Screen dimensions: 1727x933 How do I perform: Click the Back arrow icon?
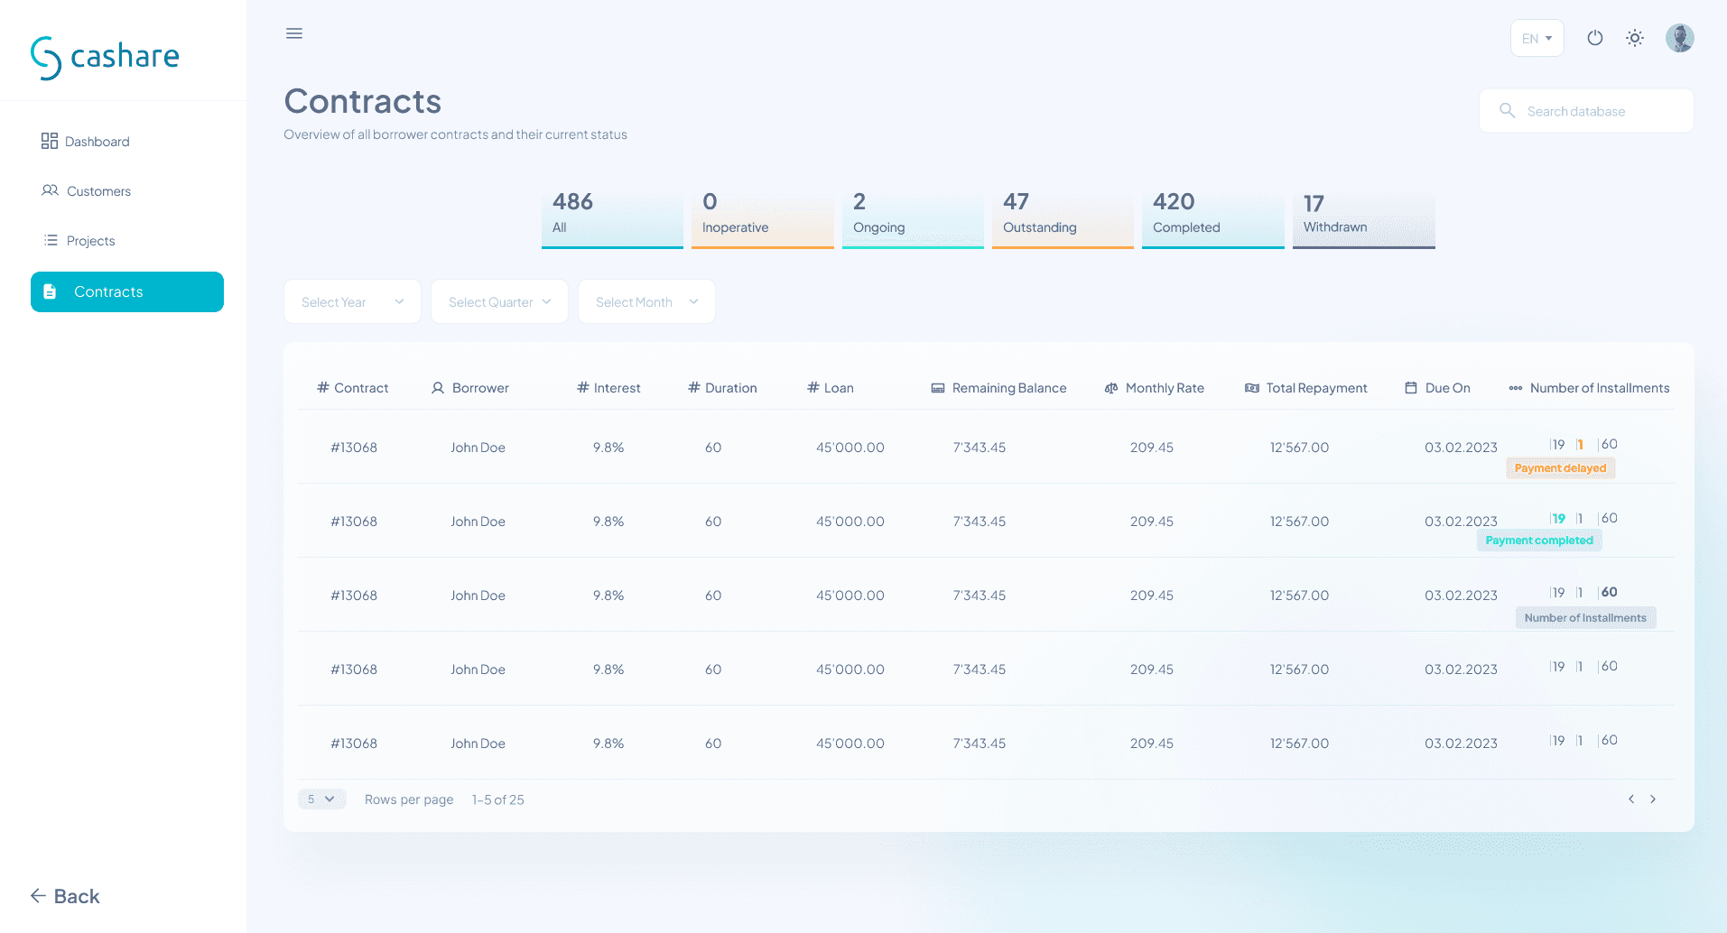[38, 895]
